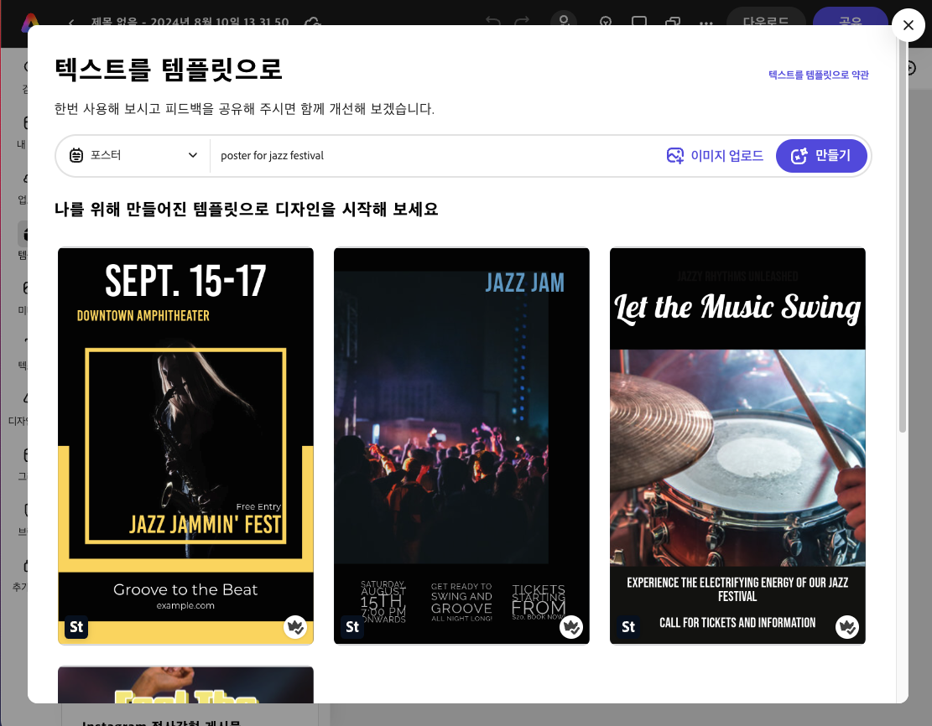
Task: Select the JAZZ JAM concert crowd template
Action: click(x=461, y=446)
